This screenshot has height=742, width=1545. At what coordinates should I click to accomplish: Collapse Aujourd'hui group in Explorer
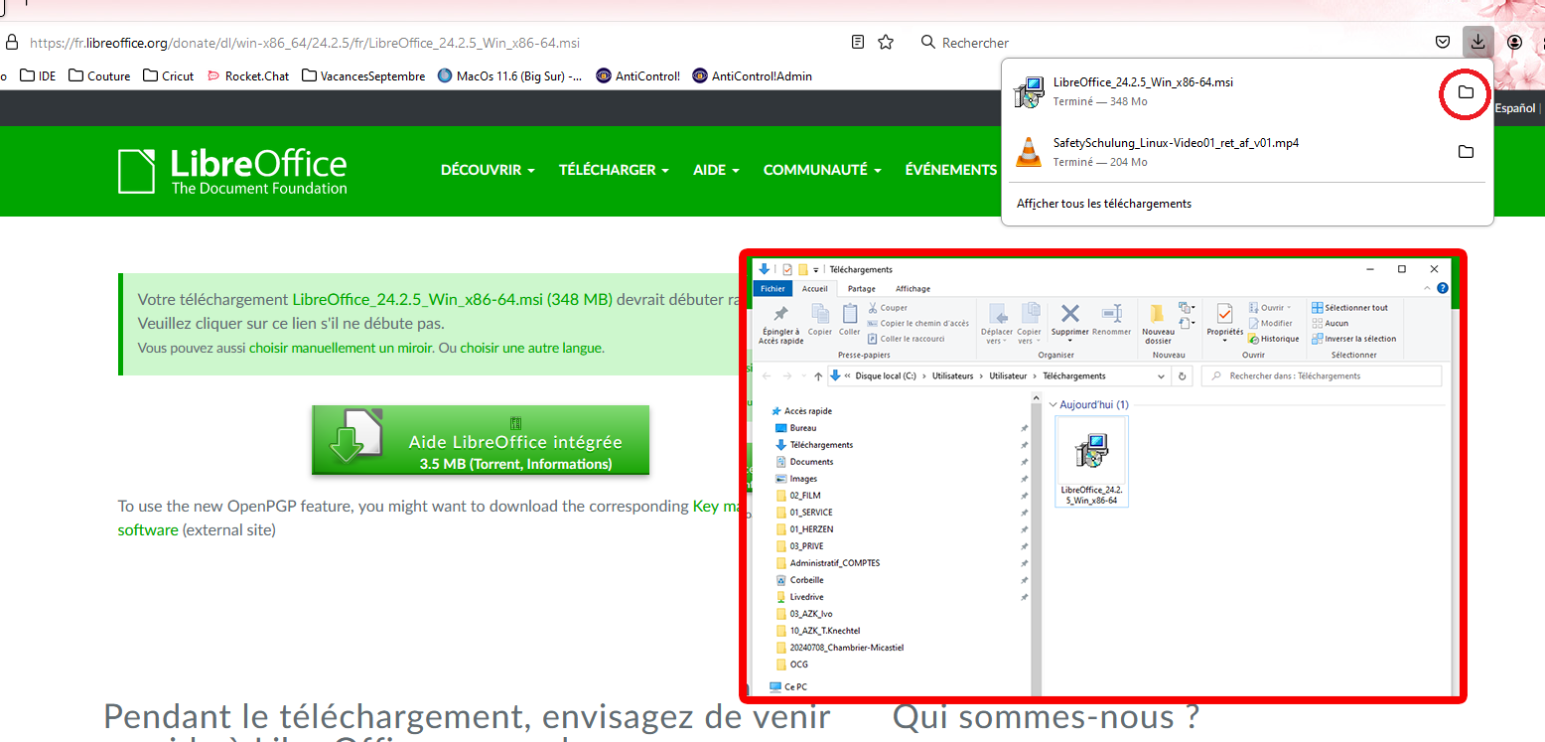point(1053,405)
